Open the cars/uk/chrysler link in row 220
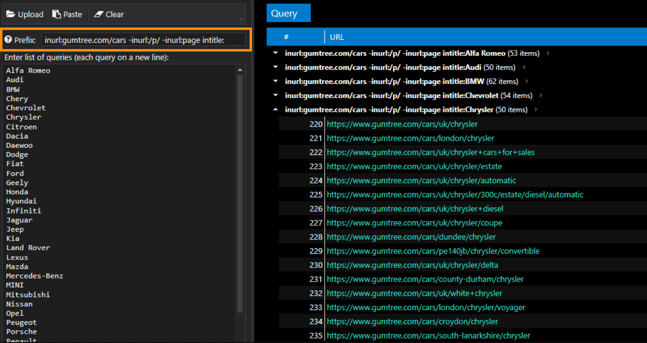Screen dimensions: 647x343 click(x=402, y=124)
